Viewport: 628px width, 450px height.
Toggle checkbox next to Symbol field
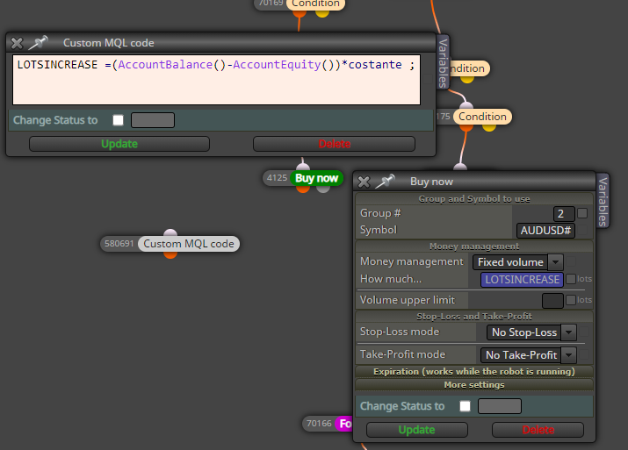[x=582, y=230]
